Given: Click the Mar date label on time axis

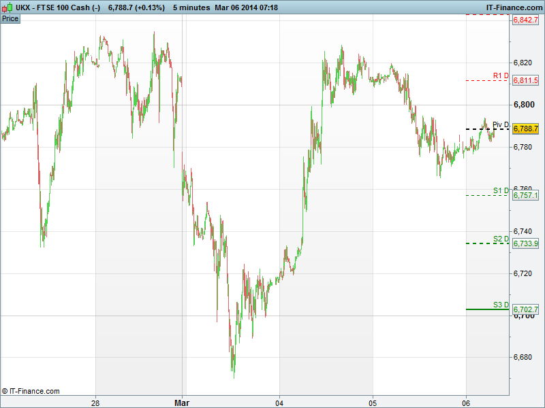Looking at the screenshot, I should click(x=182, y=402).
